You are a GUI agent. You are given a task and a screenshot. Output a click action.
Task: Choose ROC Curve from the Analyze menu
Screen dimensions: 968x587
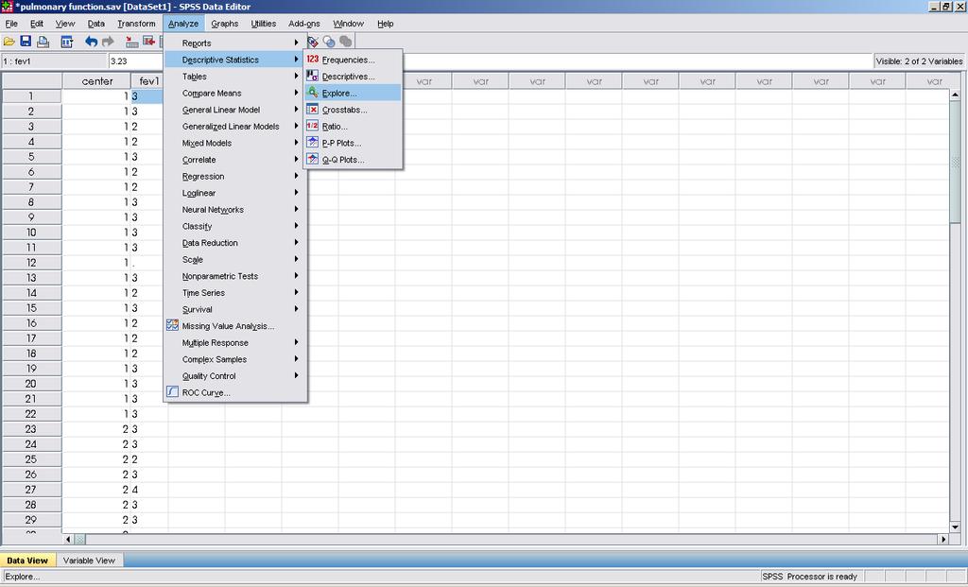[x=234, y=393]
